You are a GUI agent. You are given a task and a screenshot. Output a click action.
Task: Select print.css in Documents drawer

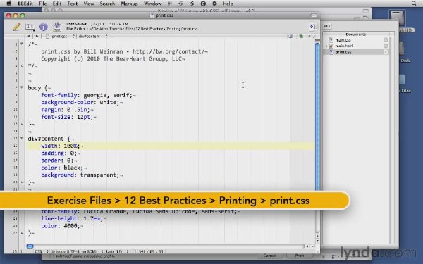coord(343,51)
